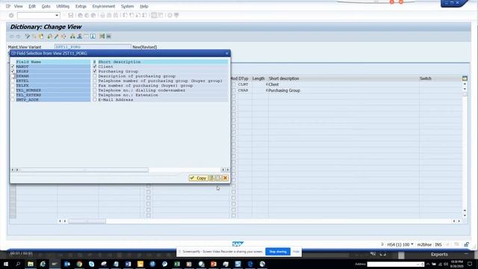The height and width of the screenshot is (269, 478).
Task: Click the Check syntax icon in Dictionary toolbar
Action: tap(50, 37)
